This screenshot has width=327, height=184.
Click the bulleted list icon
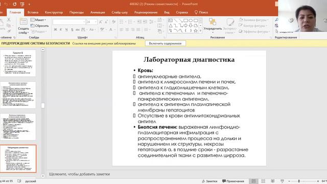(122, 22)
